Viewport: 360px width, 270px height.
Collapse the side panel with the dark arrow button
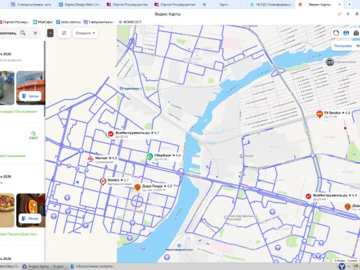pos(50,33)
